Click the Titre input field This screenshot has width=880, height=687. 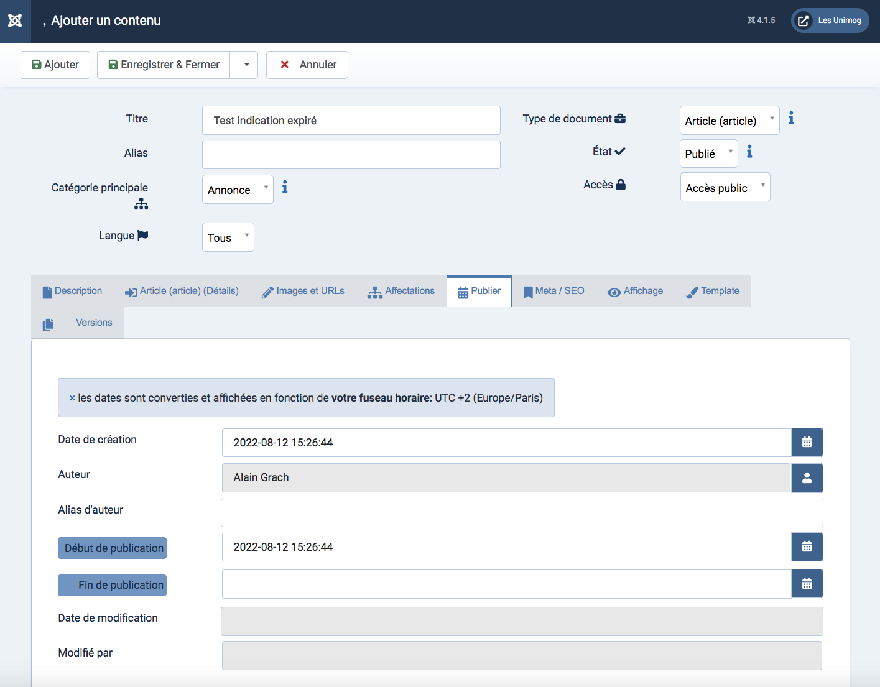pyautogui.click(x=351, y=121)
